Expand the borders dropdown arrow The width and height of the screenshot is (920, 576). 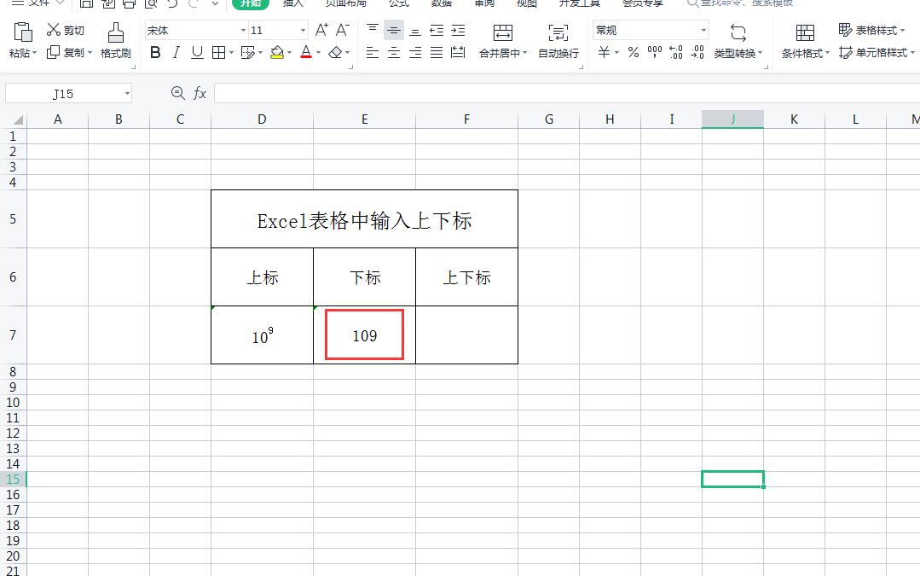click(231, 53)
